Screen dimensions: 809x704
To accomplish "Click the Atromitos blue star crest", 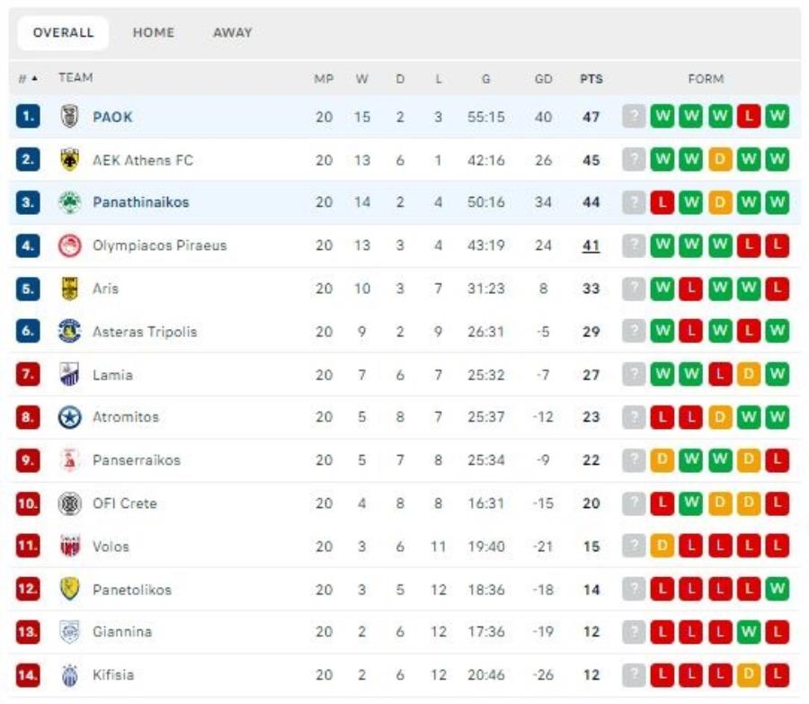I will [69, 417].
